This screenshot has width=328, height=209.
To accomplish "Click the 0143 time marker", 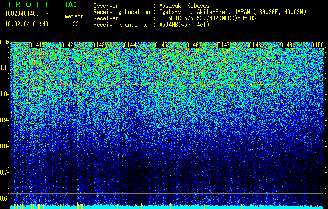I will [99, 45].
